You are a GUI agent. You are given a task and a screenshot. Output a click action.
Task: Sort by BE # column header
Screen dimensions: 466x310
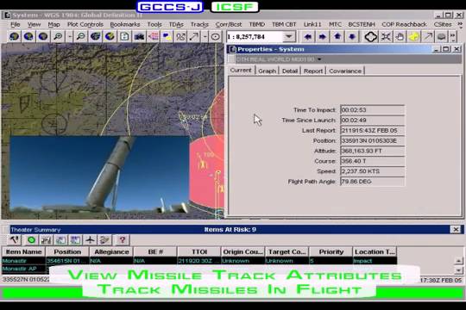tap(155, 251)
